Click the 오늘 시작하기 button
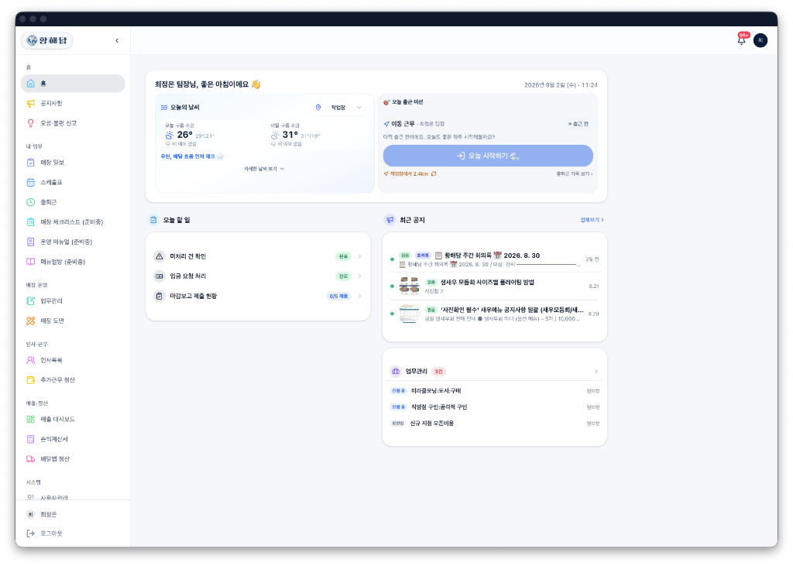Image resolution: width=793 pixels, height=566 pixels. pyautogui.click(x=488, y=156)
